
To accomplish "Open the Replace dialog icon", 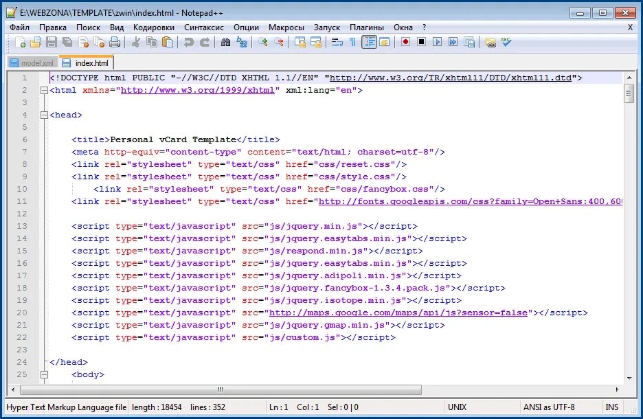I will pyautogui.click(x=242, y=42).
